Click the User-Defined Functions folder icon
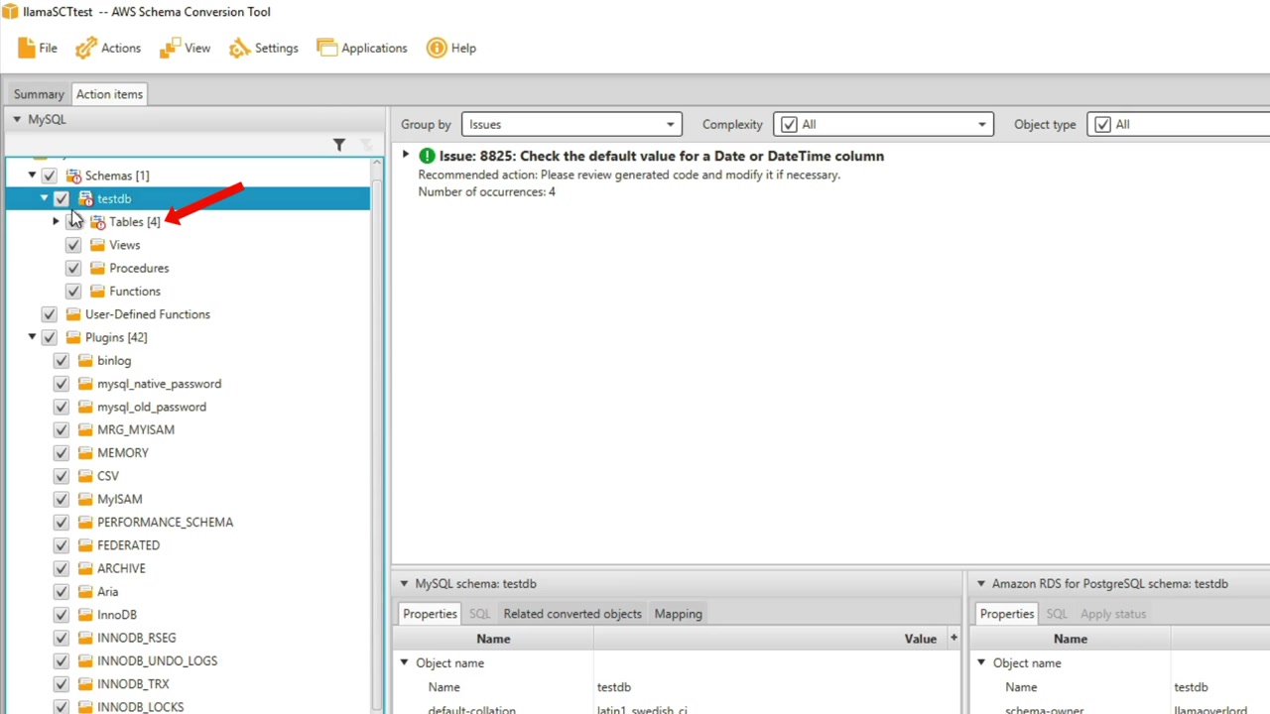 pyautogui.click(x=73, y=314)
